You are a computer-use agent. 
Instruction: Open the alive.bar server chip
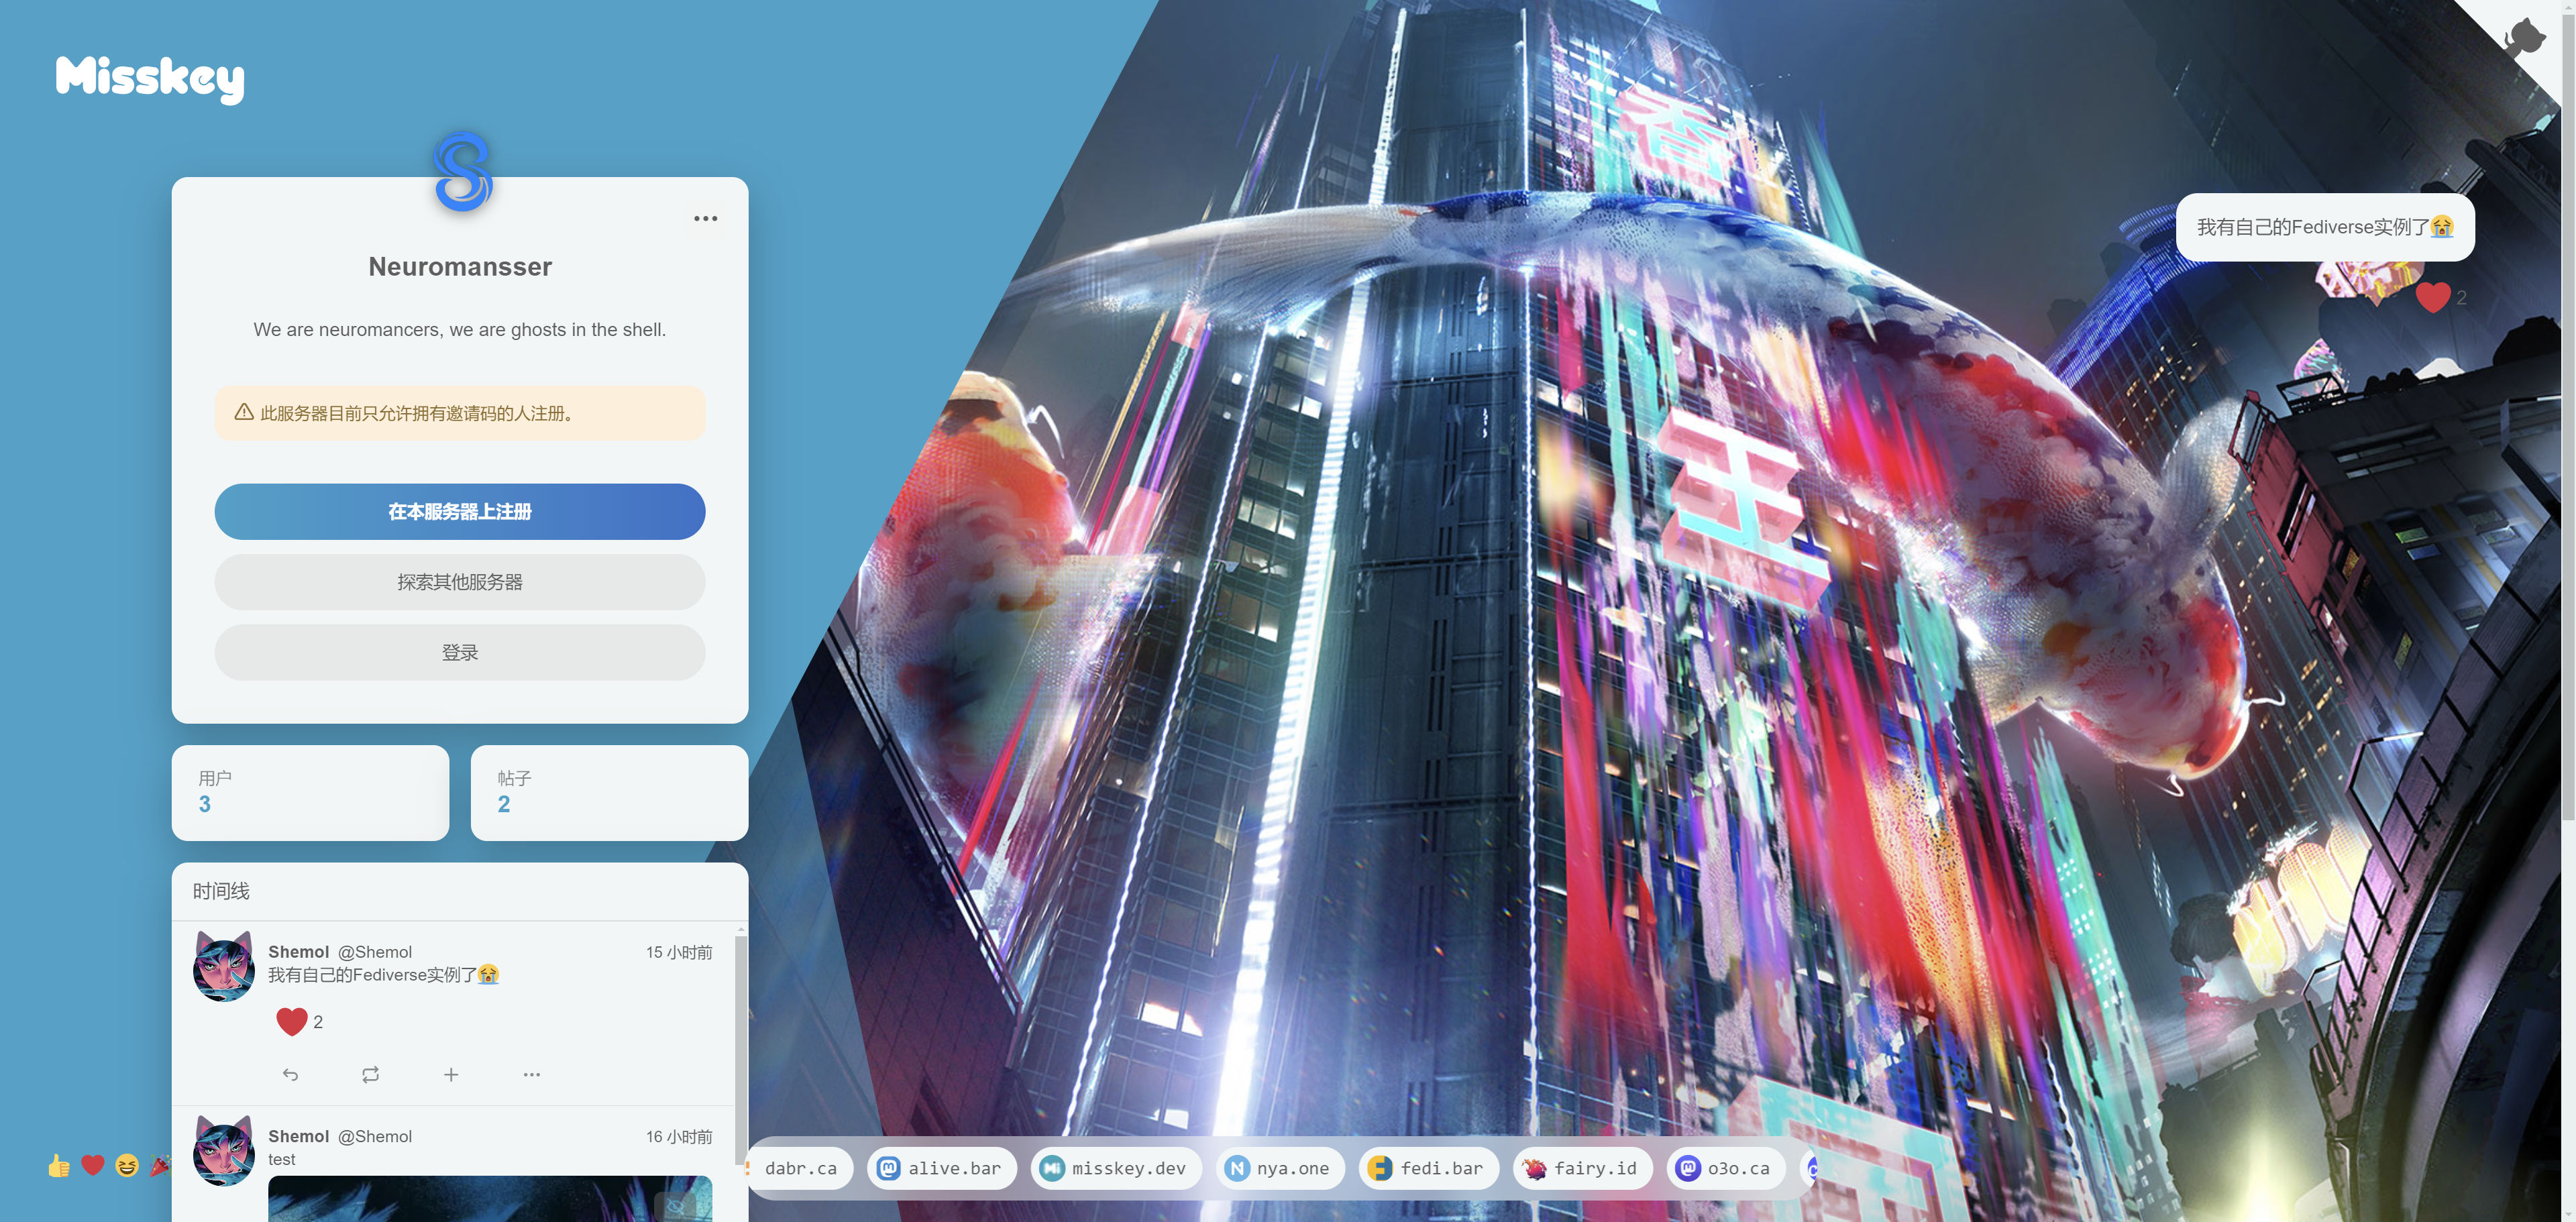point(941,1167)
